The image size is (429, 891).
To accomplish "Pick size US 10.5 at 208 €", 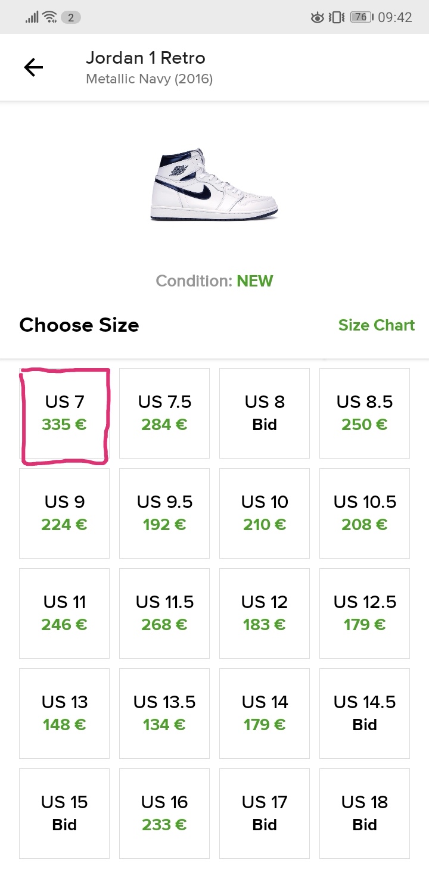I will point(365,513).
